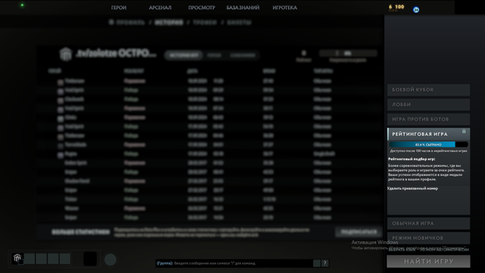This screenshot has height=273, width=485.
Task: Click the blue level 26 badge
Action: pos(416,10)
